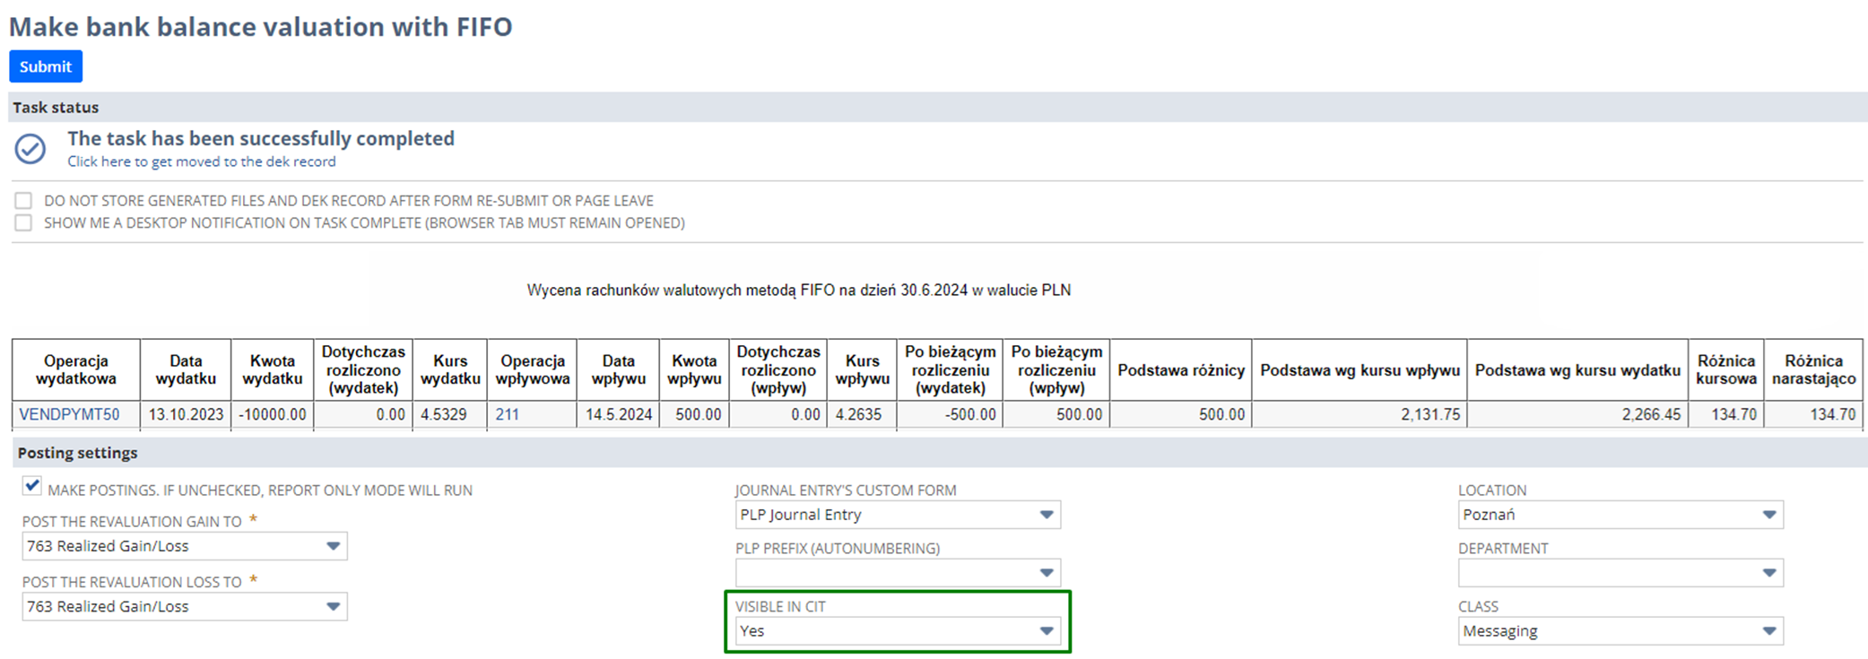Open income operation 211 link
This screenshot has height=659, width=1868.
(x=508, y=414)
